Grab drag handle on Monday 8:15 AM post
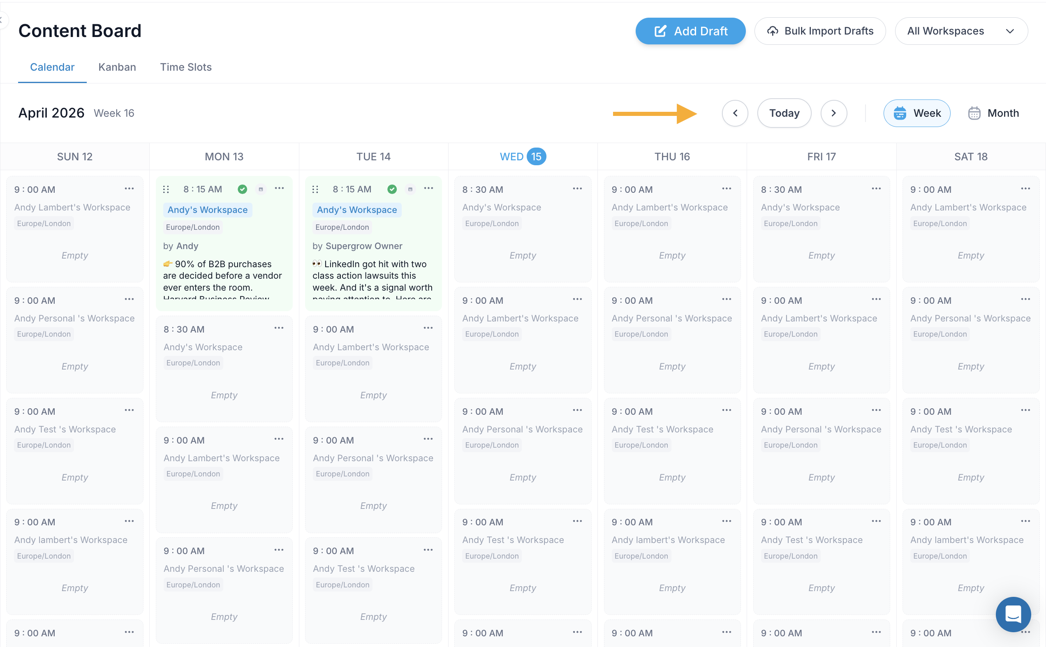The width and height of the screenshot is (1046, 647). click(x=166, y=189)
